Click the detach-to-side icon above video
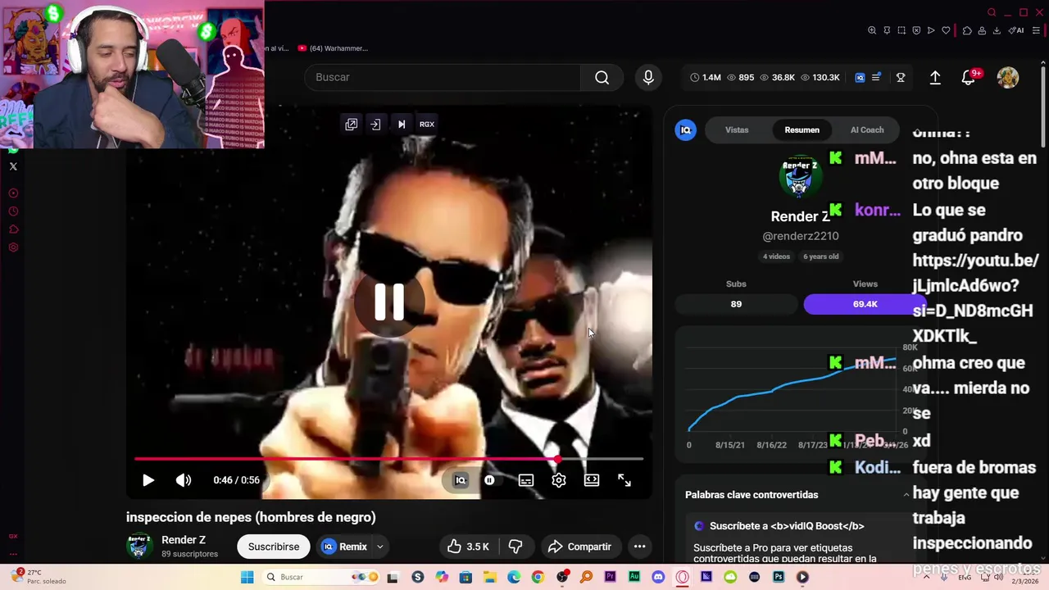The image size is (1049, 590). 375,125
